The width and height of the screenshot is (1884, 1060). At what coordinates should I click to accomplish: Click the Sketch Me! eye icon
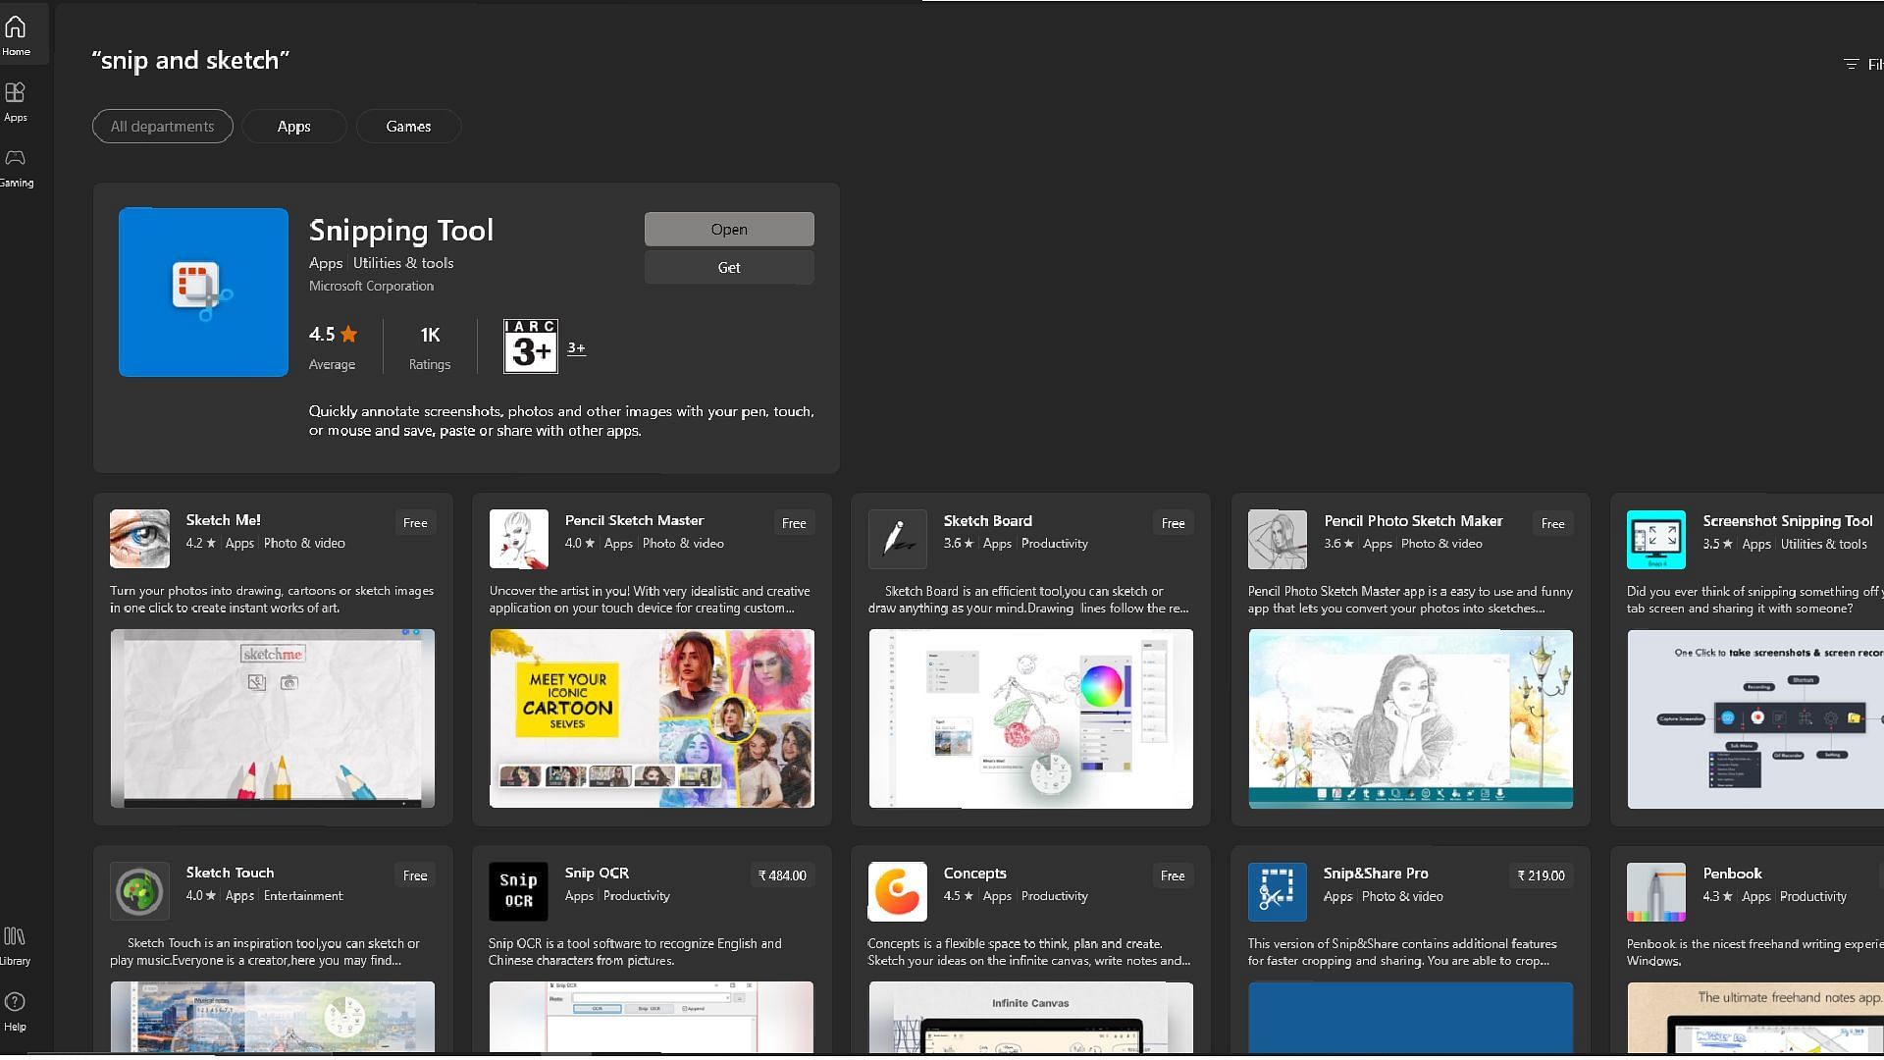tap(139, 539)
